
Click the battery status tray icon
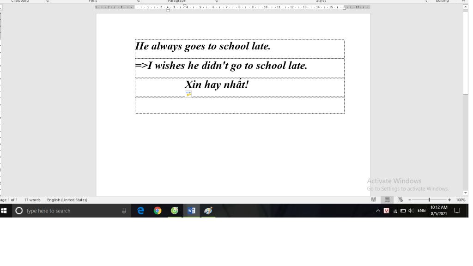pos(403,211)
